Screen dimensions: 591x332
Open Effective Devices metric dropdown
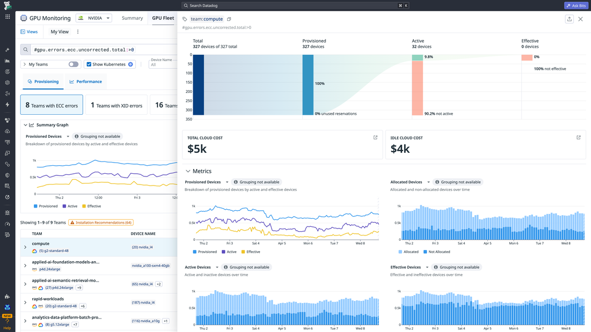pyautogui.click(x=410, y=267)
